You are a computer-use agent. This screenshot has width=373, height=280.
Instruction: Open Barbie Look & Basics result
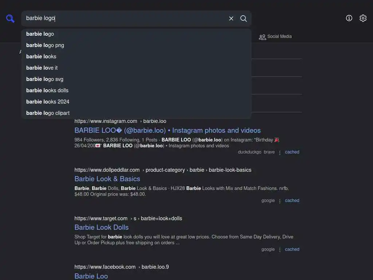[x=107, y=179]
